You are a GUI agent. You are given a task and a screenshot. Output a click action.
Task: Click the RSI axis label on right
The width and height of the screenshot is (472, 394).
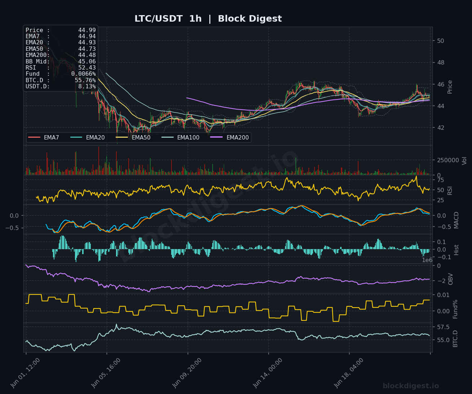pyautogui.click(x=450, y=190)
